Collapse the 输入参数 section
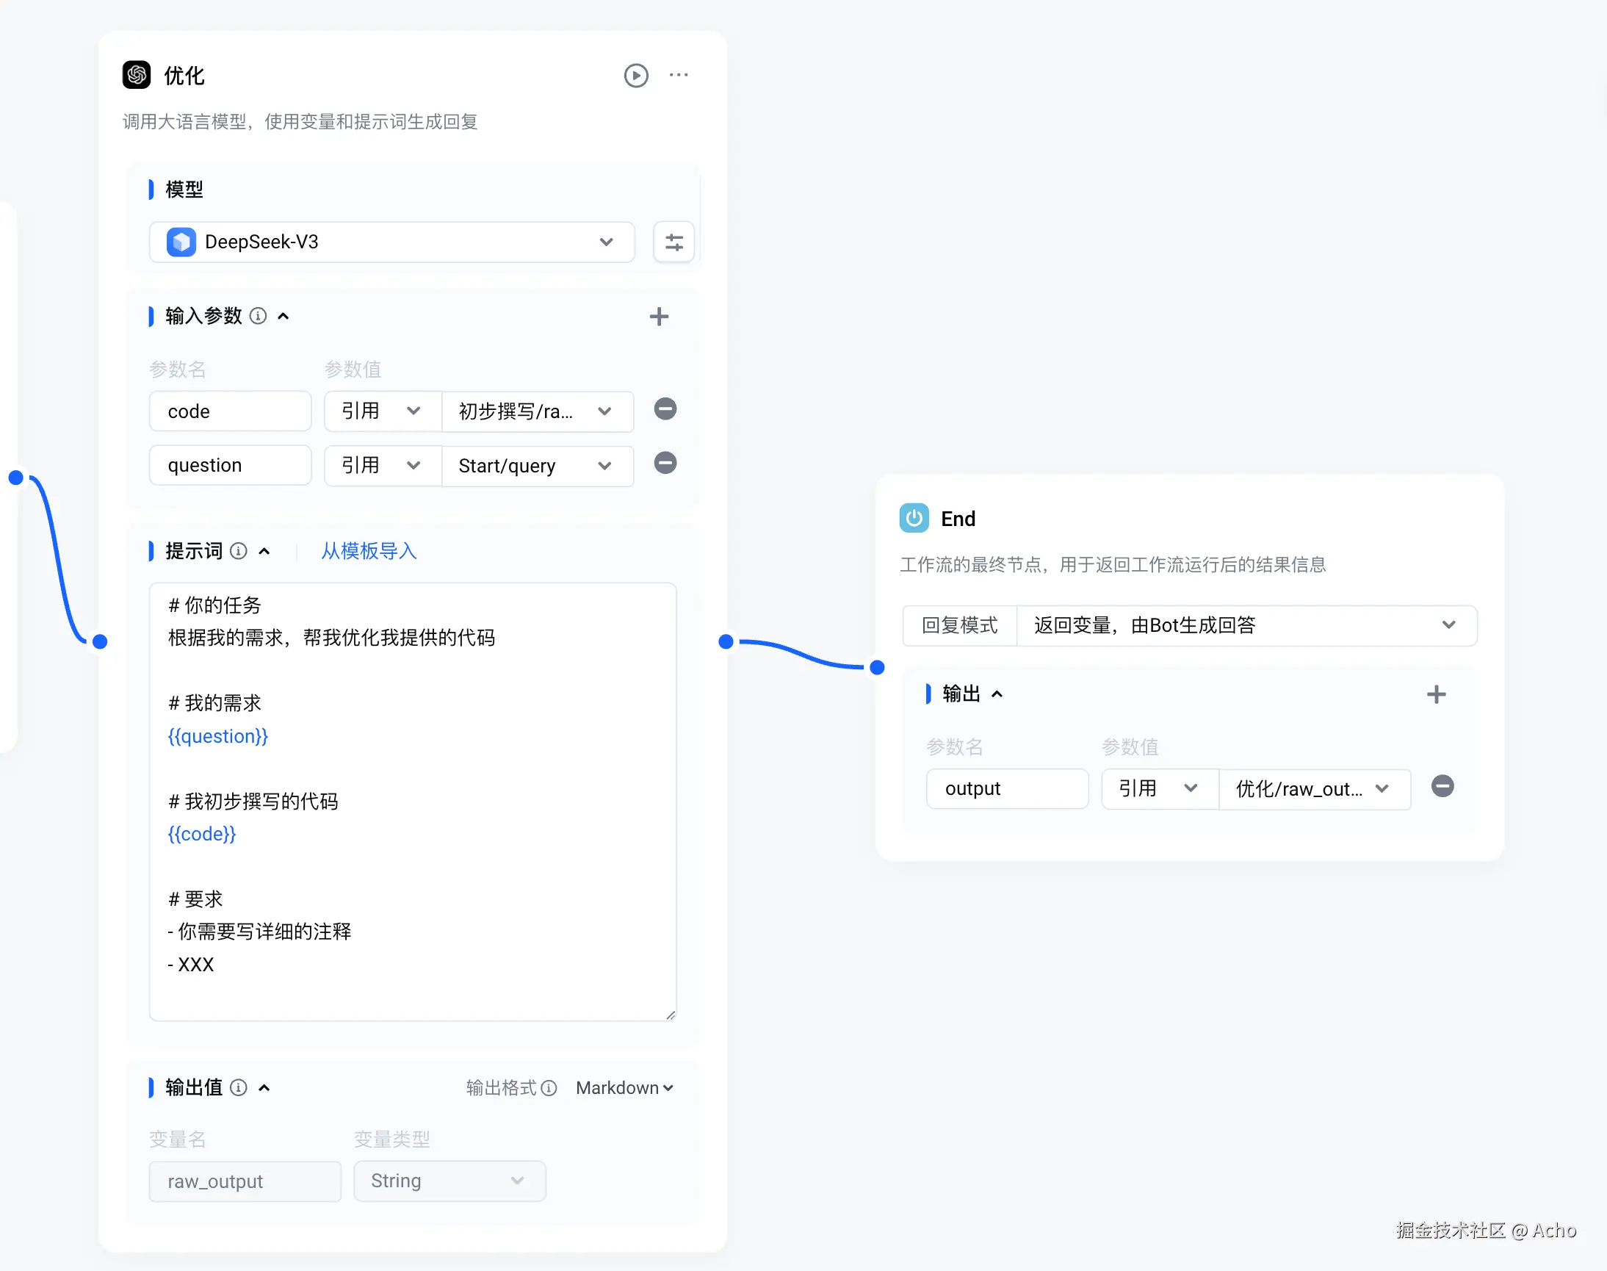 point(284,316)
